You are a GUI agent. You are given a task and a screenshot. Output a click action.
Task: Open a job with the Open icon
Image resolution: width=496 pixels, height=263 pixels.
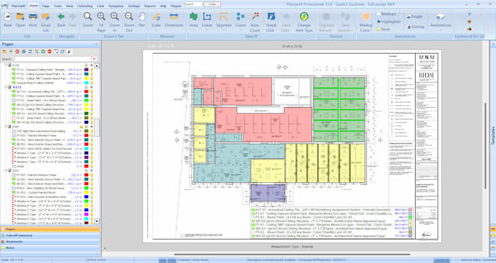coord(20,20)
